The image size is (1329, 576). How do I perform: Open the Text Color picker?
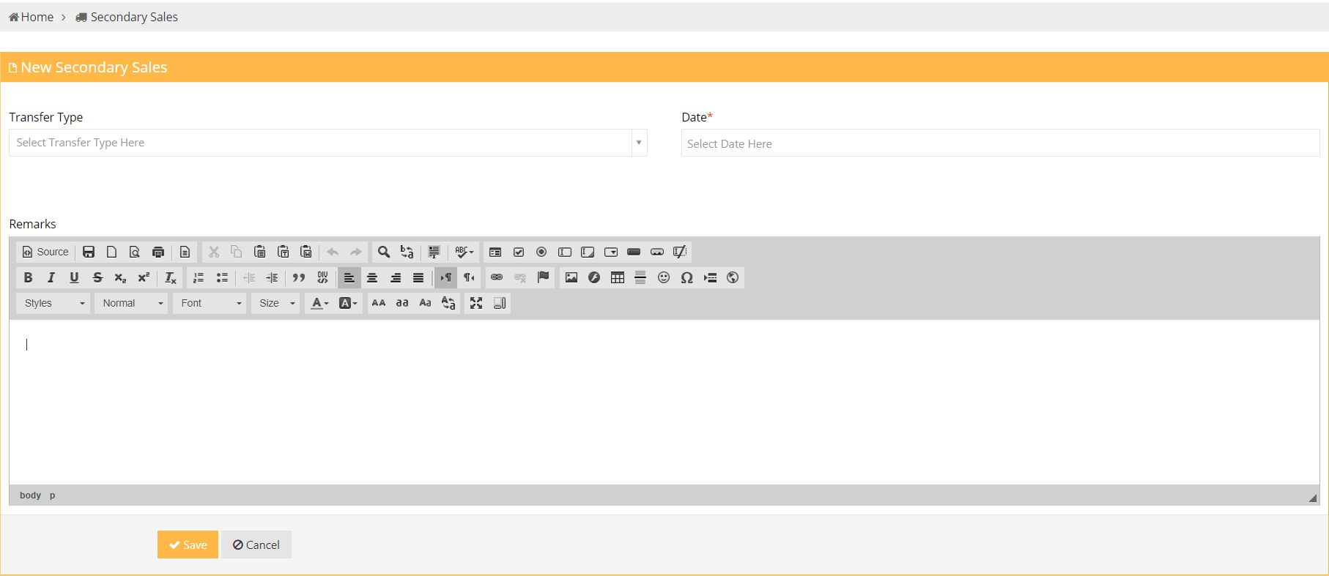pyautogui.click(x=320, y=303)
